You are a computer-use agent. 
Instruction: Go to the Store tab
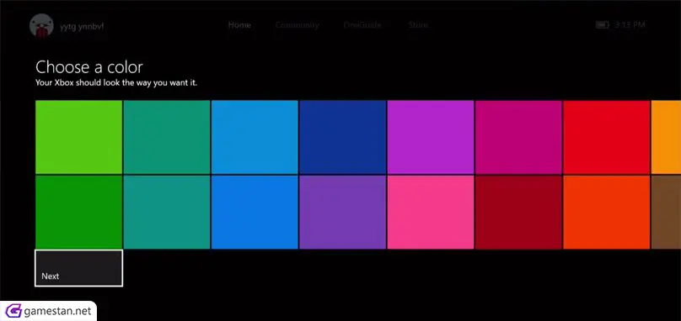click(418, 25)
